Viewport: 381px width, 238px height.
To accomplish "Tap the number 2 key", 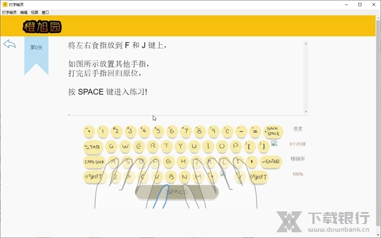I will tap(116, 131).
